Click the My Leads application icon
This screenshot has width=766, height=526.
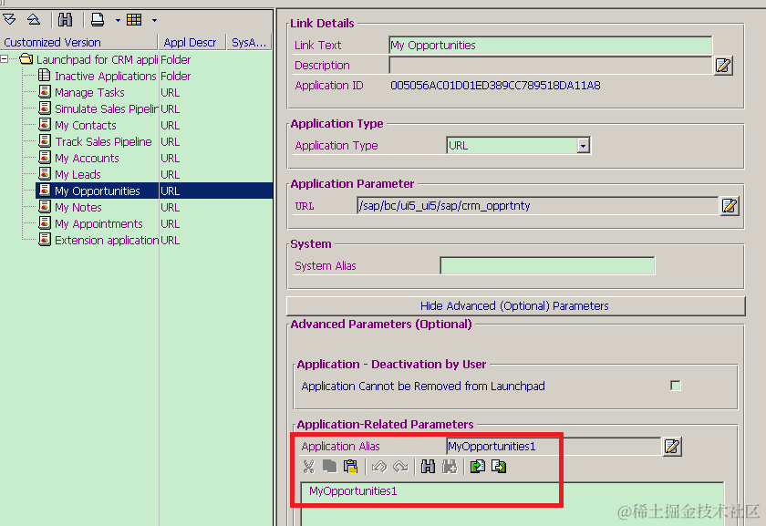45,174
